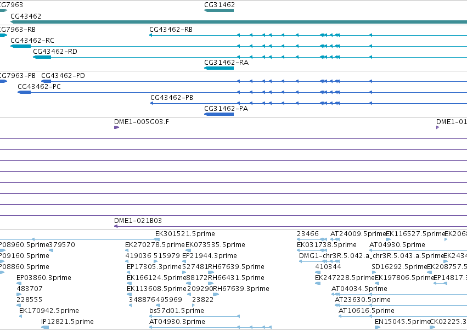467x330 pixels.
Task: Click the first AT04930.5prime EST label
Action: (397, 245)
